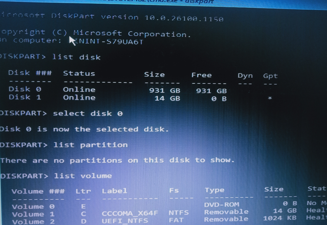Click the 931 GB free value
This screenshot has height=225, width=327.
(211, 90)
